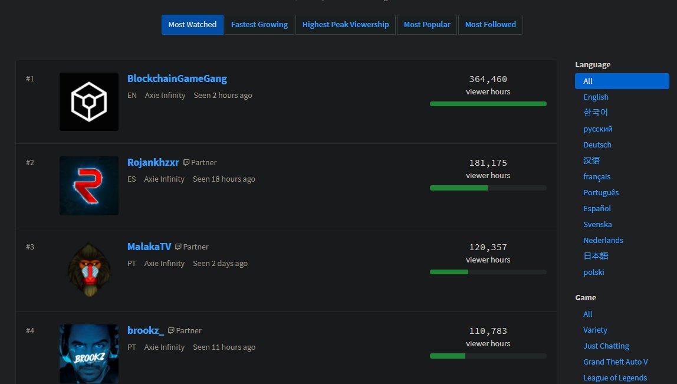677x384 pixels.
Task: Click Axie Infinity in the brookz_ row
Action: (x=164, y=347)
